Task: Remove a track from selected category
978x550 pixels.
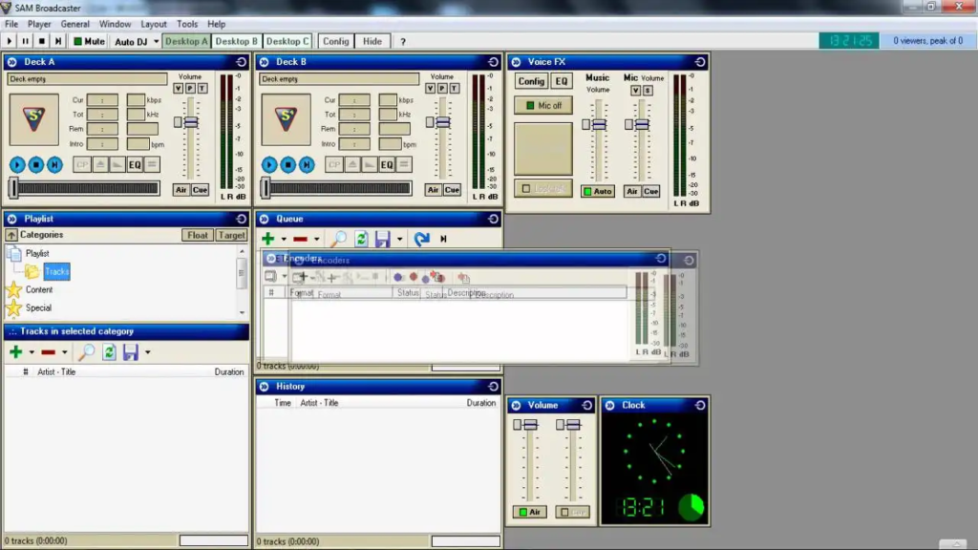Action: click(48, 352)
